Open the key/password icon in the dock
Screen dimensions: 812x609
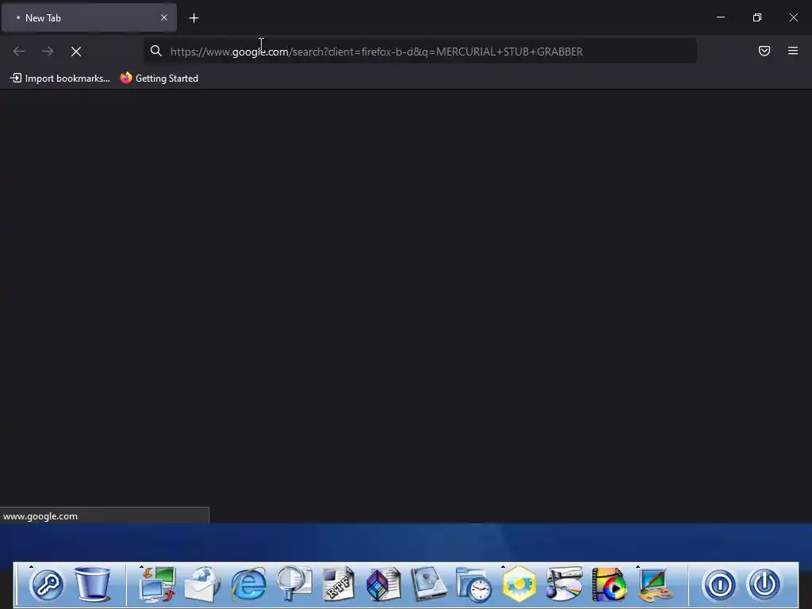coord(48,584)
